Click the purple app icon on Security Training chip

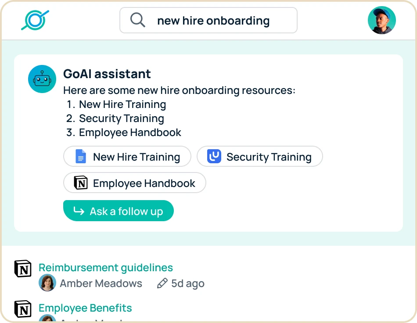tap(213, 156)
